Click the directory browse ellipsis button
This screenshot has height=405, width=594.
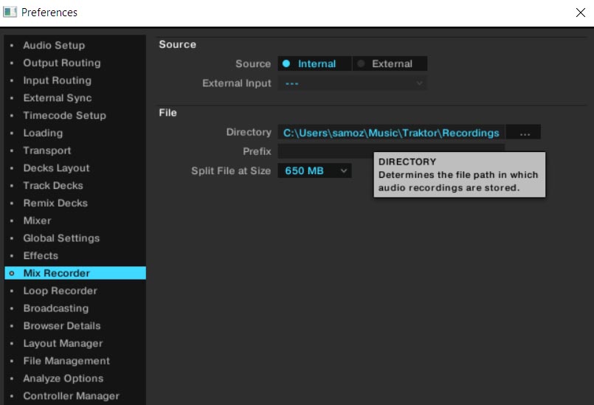tap(524, 133)
